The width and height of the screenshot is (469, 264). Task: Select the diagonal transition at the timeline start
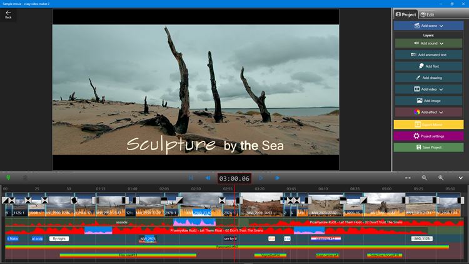pos(5,200)
